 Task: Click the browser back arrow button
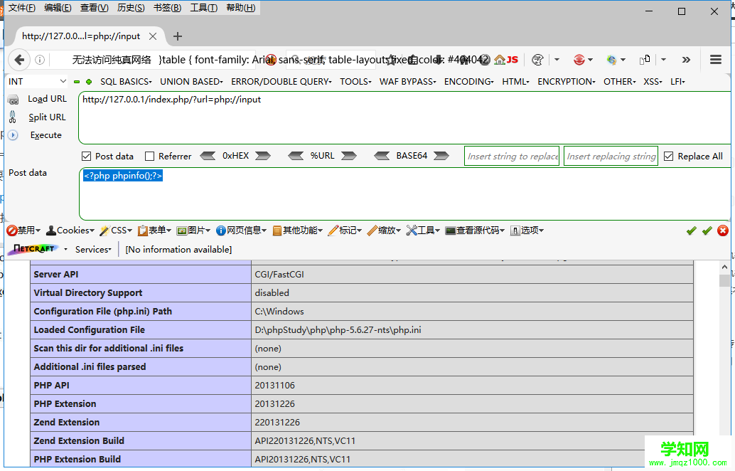[19, 60]
